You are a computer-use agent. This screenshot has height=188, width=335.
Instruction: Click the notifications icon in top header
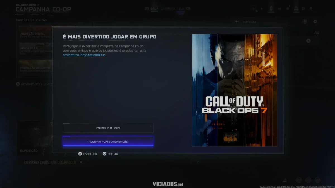pyautogui.click(x=287, y=8)
